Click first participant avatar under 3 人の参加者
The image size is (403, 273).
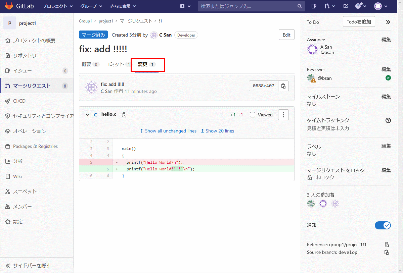[311, 204]
